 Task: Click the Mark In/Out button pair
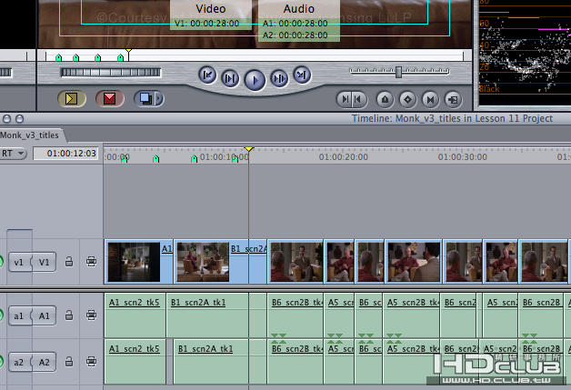tap(351, 99)
